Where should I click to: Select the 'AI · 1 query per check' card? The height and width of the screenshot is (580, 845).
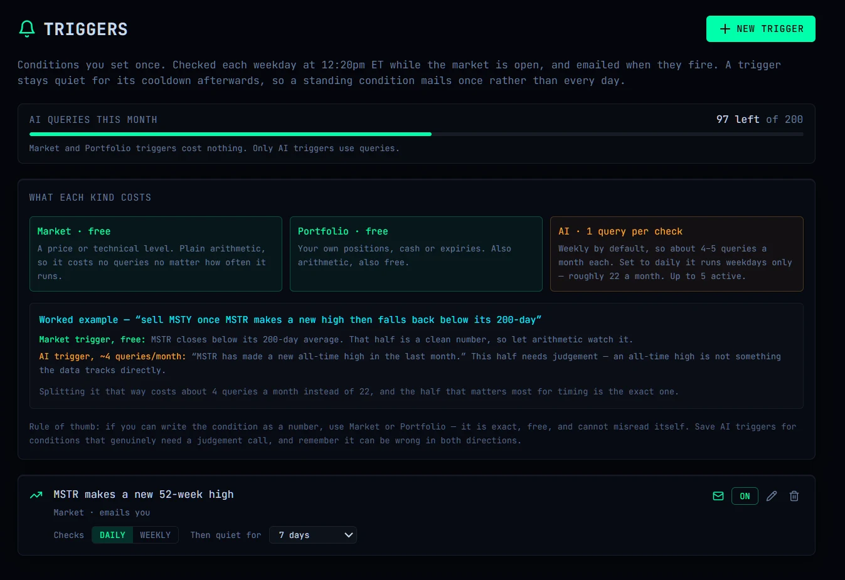pyautogui.click(x=677, y=254)
